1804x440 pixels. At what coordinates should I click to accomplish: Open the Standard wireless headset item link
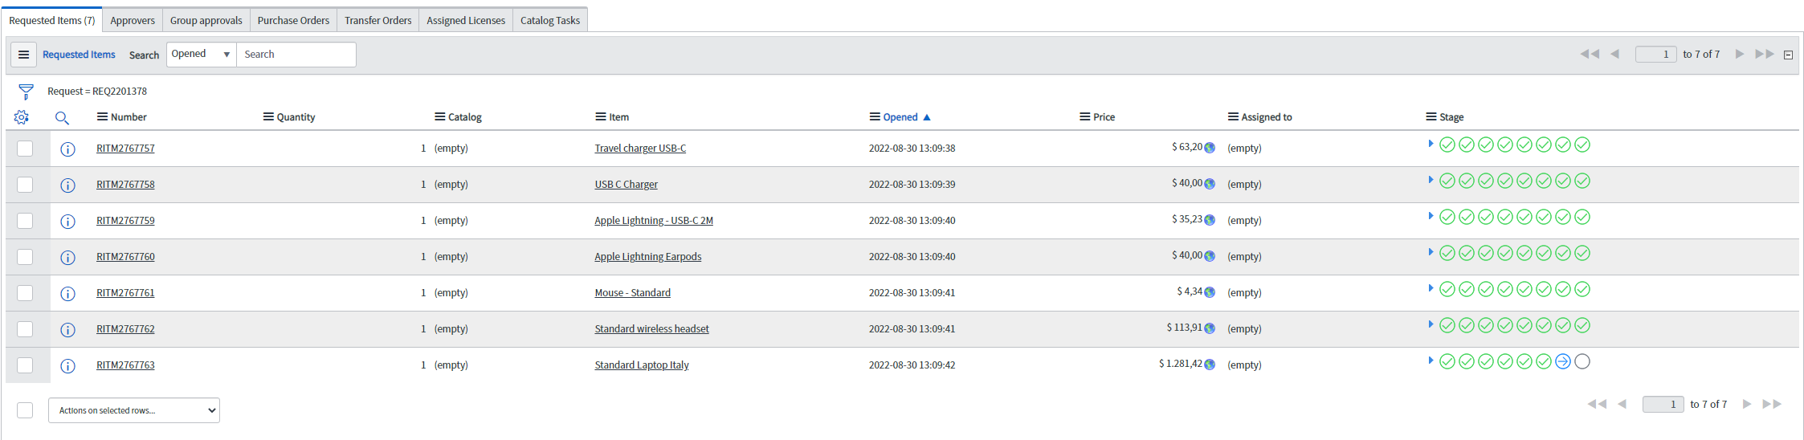coord(651,329)
